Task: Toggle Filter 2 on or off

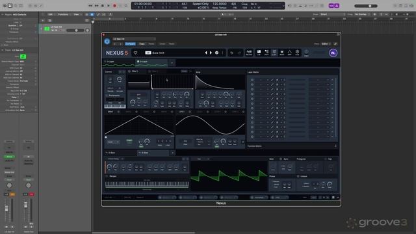Action: tap(149, 71)
